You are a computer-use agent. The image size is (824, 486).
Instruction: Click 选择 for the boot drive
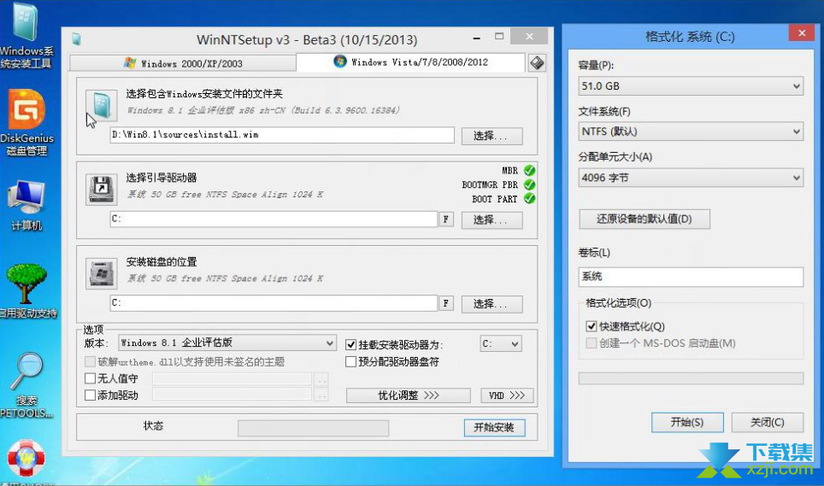pos(491,220)
